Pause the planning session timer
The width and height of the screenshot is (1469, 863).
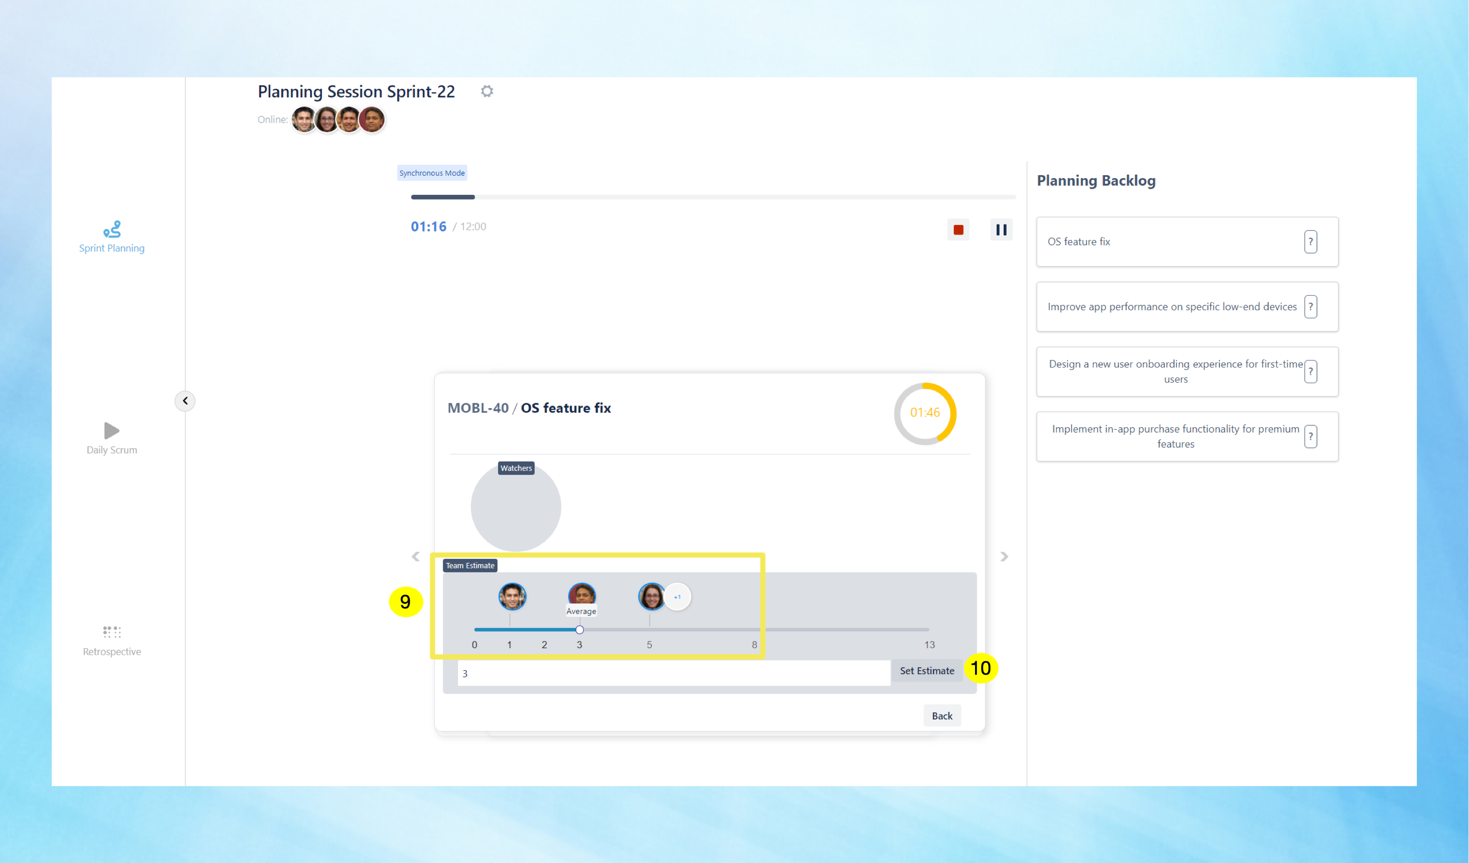click(x=1001, y=230)
